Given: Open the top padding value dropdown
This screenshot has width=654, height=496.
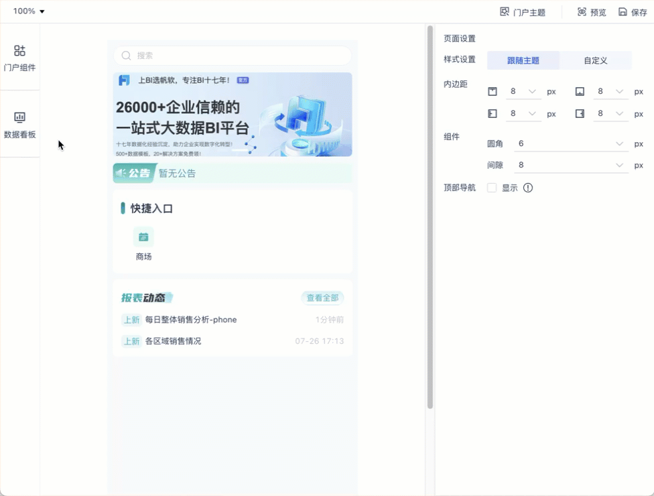Looking at the screenshot, I should (523, 91).
